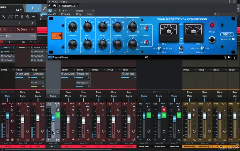Unmute the Drum Comp channel with the red M
Viewport: 240px width, 151px height.
164,110
